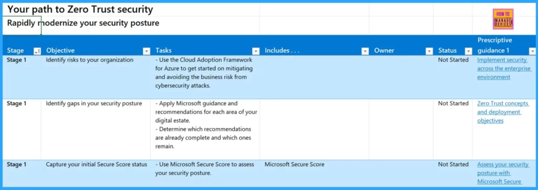Select 'Identify gaps in your security posture' cell
Viewport: 538px width, 190px height.
pos(96,129)
